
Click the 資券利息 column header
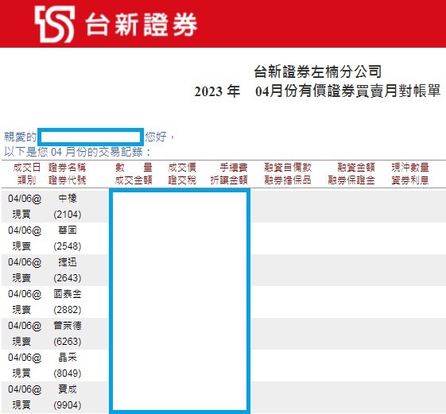click(410, 180)
